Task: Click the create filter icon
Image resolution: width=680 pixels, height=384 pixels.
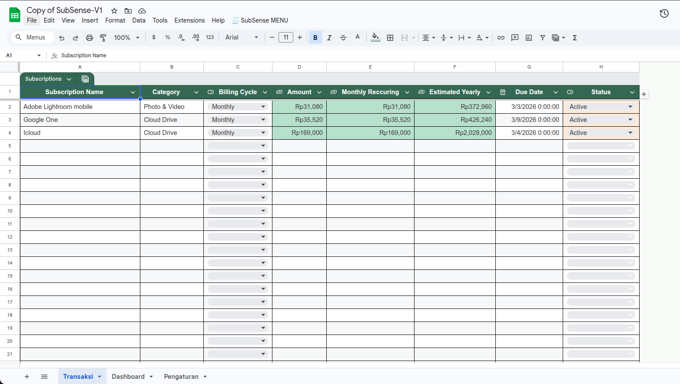Action: [x=543, y=38]
